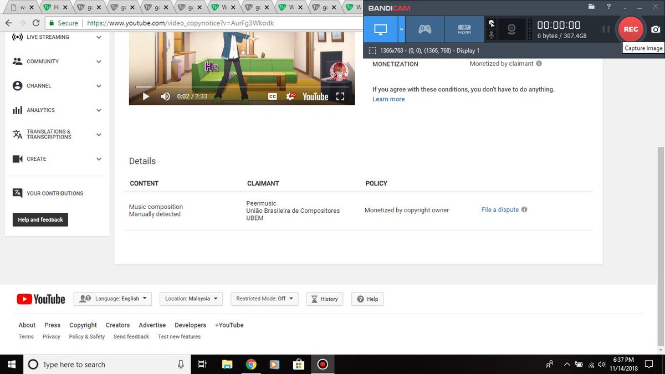Mute the video player volume
The height and width of the screenshot is (374, 665).
tap(165, 96)
